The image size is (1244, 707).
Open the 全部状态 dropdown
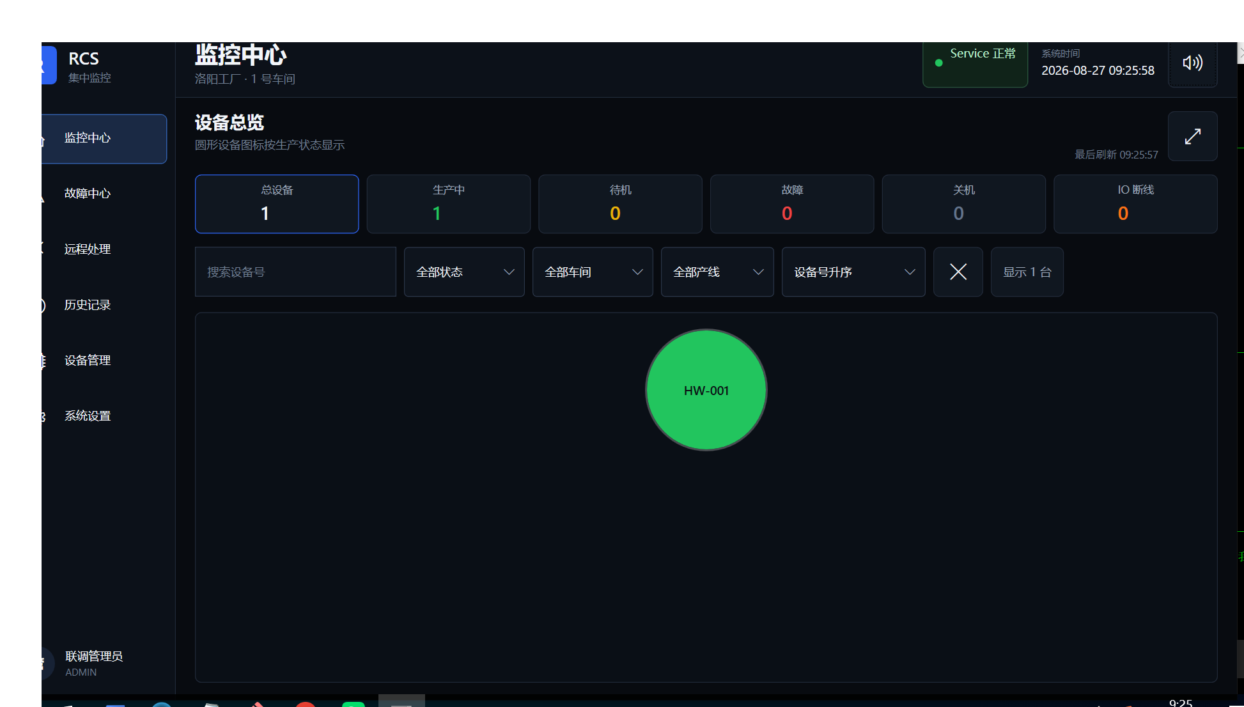coord(464,272)
